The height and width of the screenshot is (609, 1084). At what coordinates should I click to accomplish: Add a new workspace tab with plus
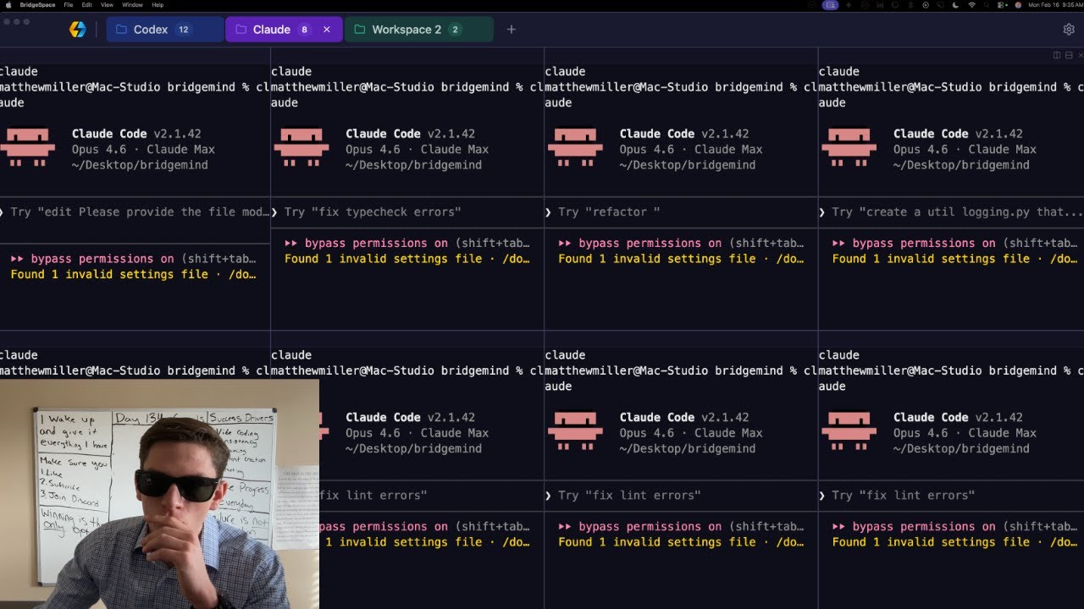(511, 30)
